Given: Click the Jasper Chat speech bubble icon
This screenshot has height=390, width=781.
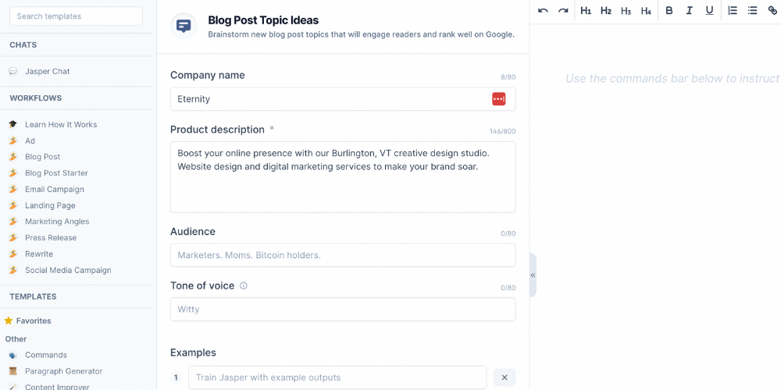Looking at the screenshot, I should point(13,71).
